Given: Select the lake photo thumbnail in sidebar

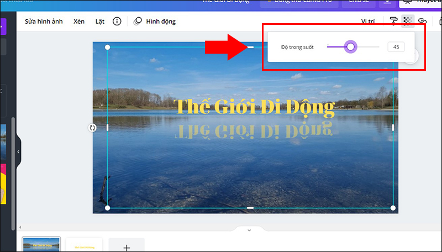Looking at the screenshot, I should click(3, 142).
